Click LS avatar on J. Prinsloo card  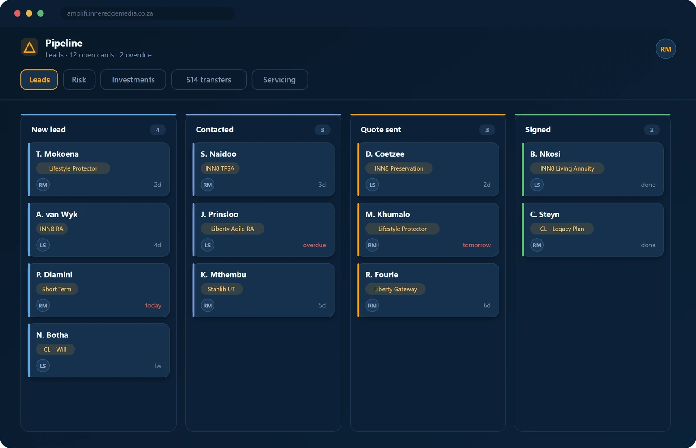tap(207, 245)
